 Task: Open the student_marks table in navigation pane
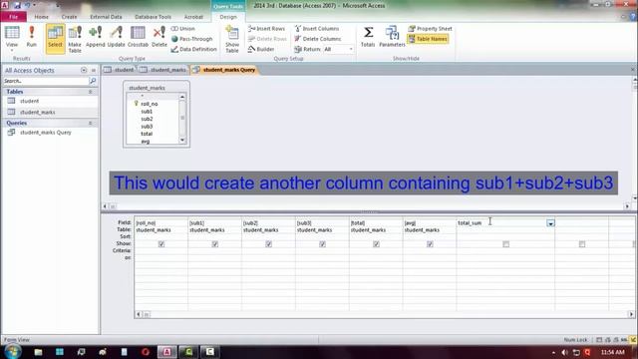[x=38, y=112]
